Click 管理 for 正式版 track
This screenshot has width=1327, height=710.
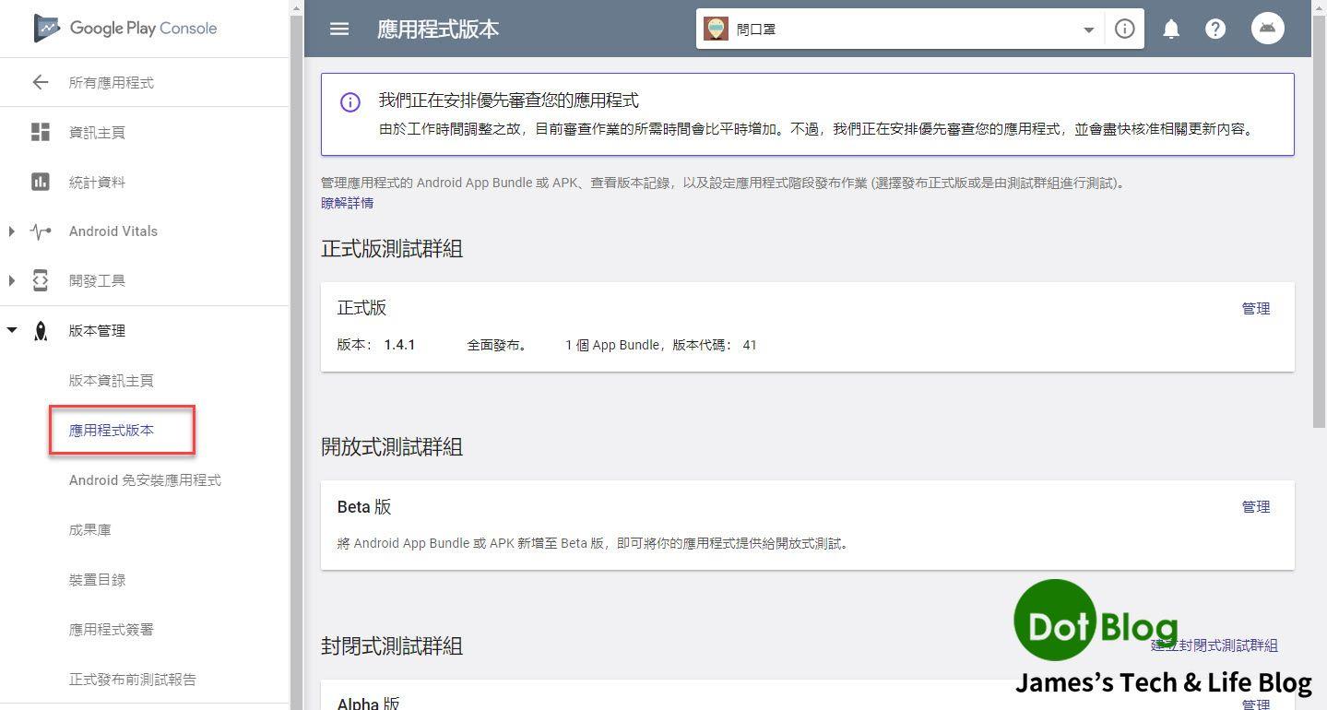click(x=1256, y=309)
